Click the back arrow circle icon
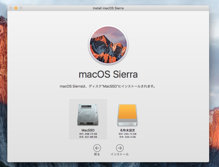219x167 pixels. pos(97,148)
